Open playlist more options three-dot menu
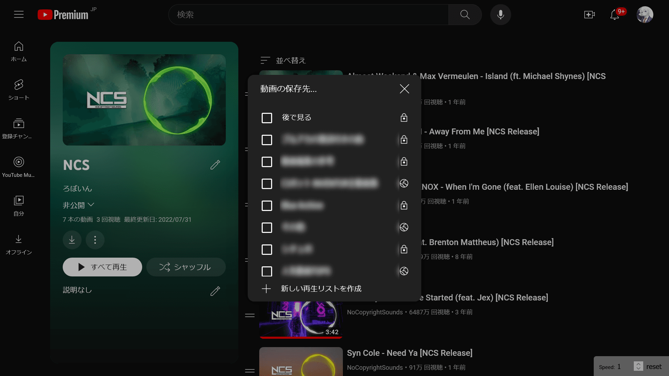 click(95, 240)
